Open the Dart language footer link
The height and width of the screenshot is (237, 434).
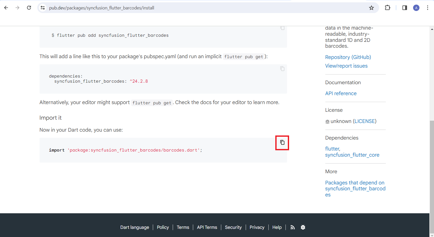(x=135, y=227)
